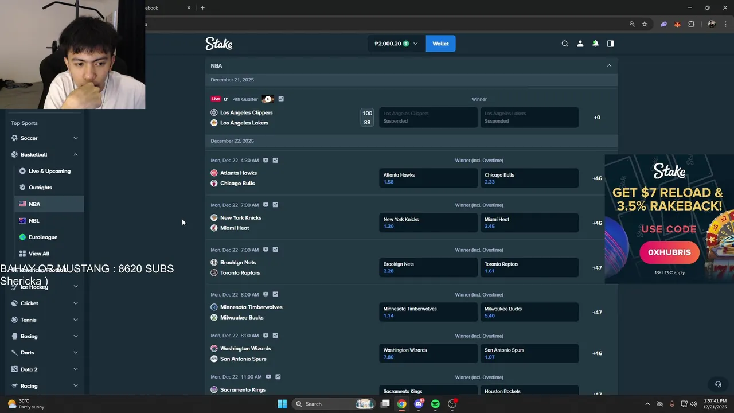734x413 pixels.
Task: Open stats chart for Timberwolves vs Bucks
Action: coord(275,294)
